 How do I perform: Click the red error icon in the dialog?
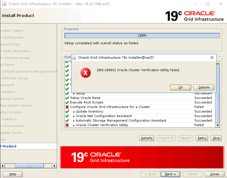(x=86, y=73)
